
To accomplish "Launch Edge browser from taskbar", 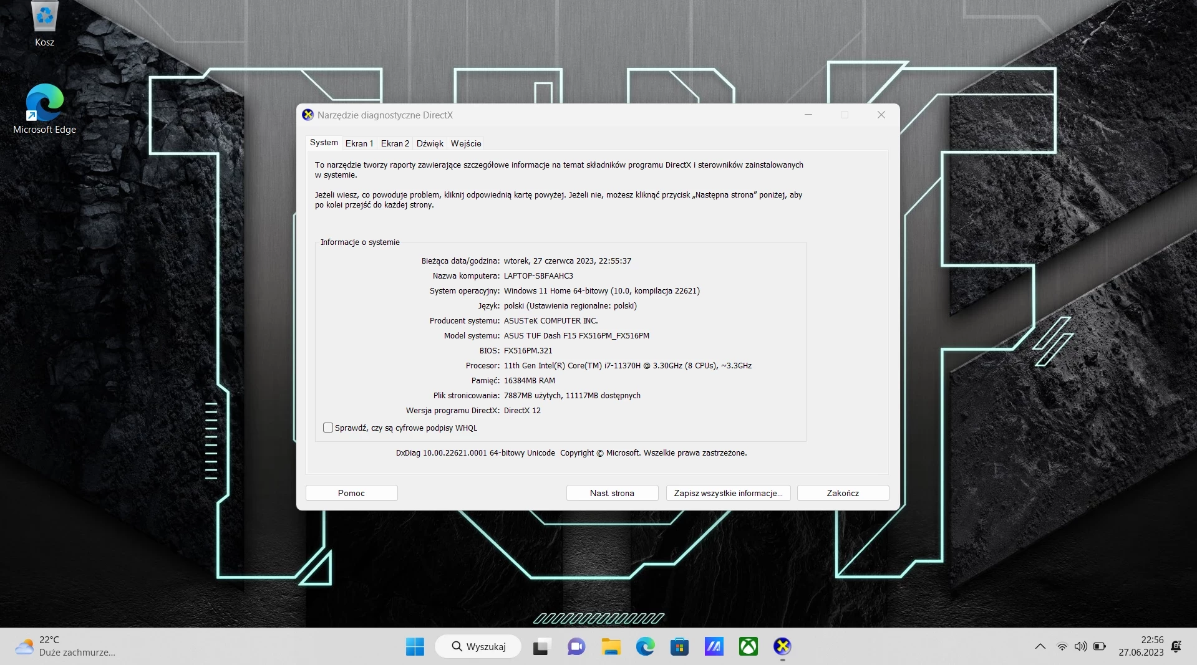I will click(645, 646).
